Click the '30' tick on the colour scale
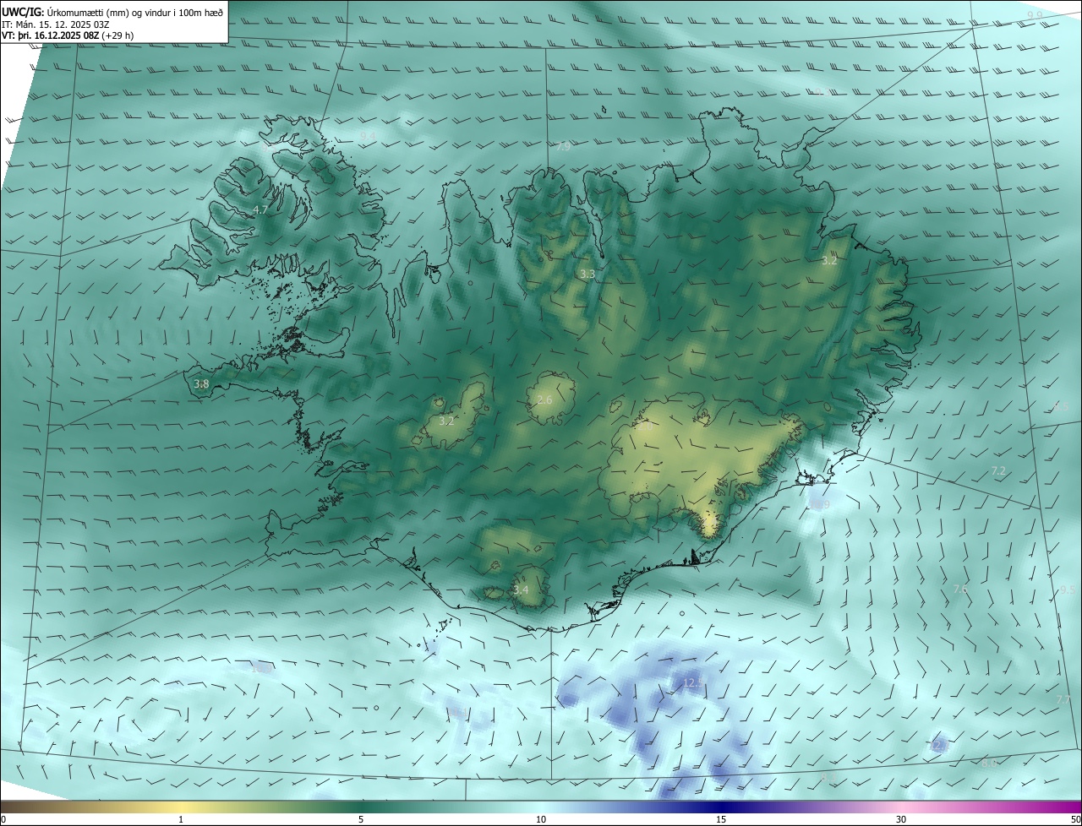 coord(901,819)
